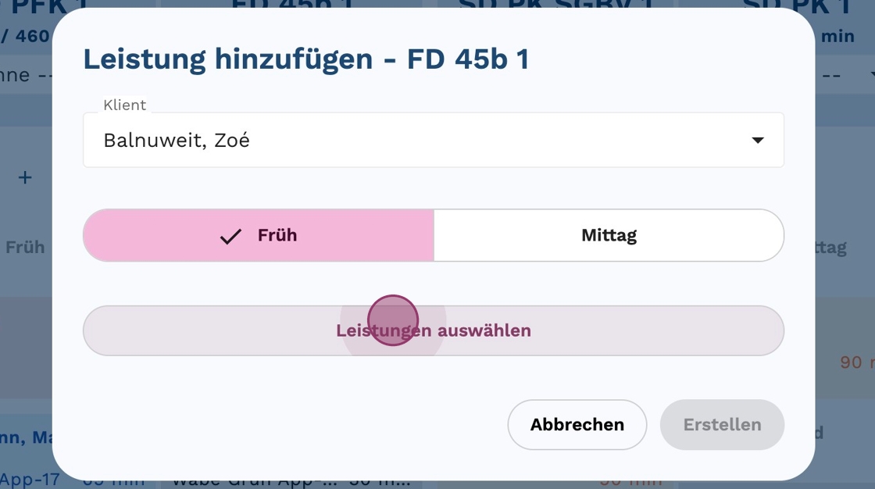Click the background dropdown at top left

click(25, 75)
